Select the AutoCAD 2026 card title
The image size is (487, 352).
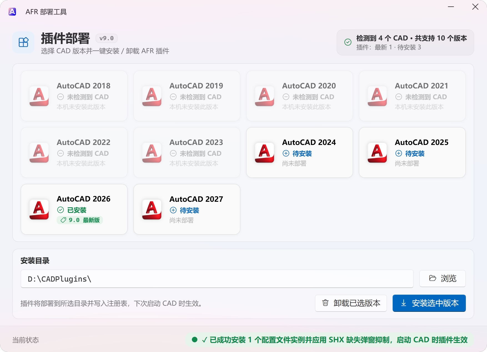pos(84,199)
